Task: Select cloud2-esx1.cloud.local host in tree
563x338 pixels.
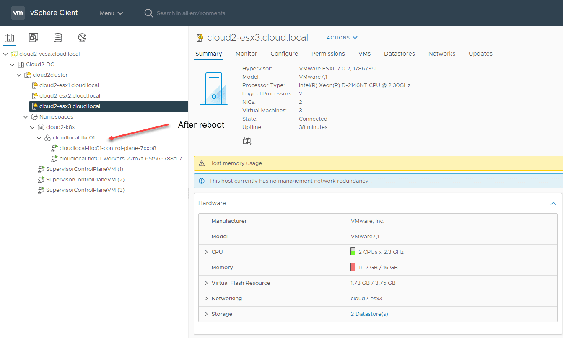Action: [x=69, y=85]
